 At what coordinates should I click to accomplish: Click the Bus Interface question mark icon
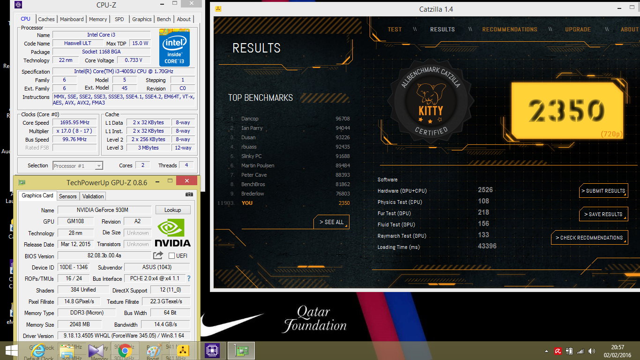tap(189, 278)
